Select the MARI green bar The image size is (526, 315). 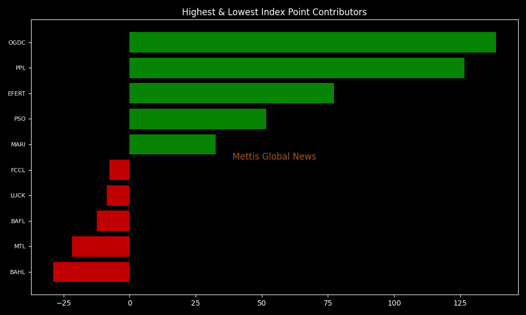point(173,144)
